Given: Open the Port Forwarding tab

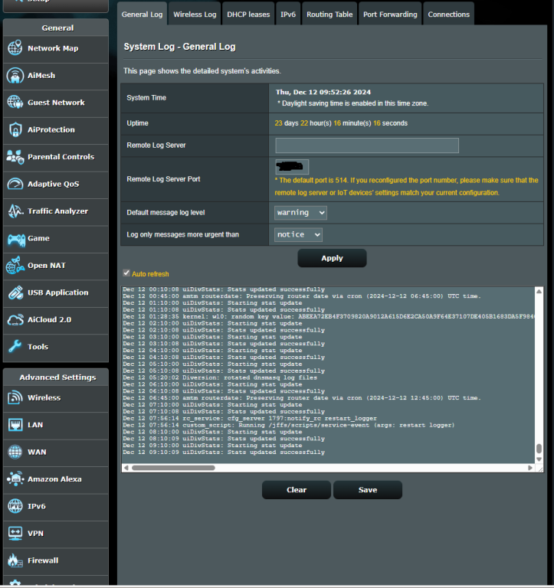Looking at the screenshot, I should click(390, 15).
